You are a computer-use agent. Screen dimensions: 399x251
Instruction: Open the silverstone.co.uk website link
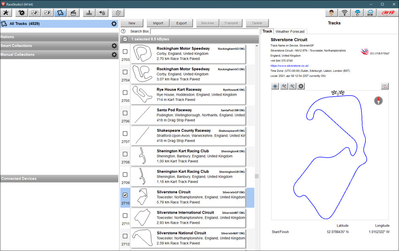[289, 66]
